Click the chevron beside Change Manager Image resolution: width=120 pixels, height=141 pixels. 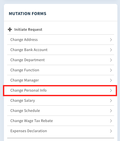point(111,80)
